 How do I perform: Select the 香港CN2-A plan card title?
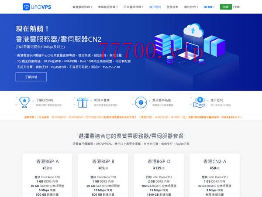pos(215,161)
